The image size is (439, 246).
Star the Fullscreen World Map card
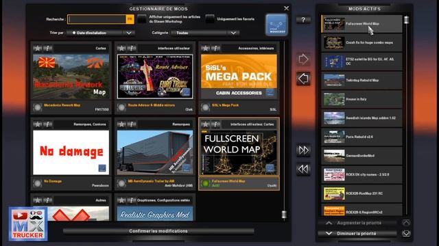tap(206, 124)
